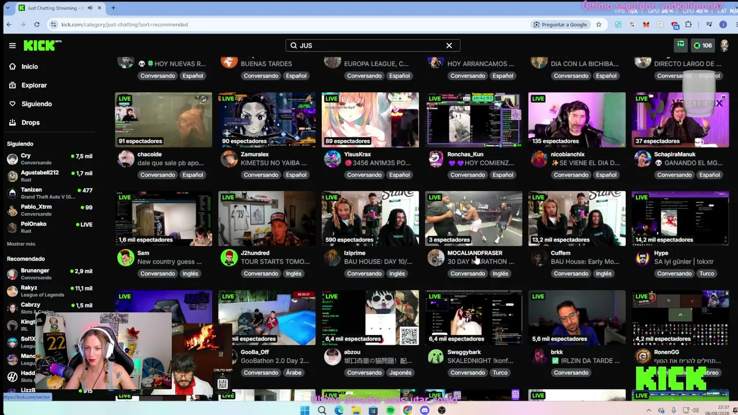Open Cuffem stream thumbnail
738x415 pixels.
tap(577, 219)
